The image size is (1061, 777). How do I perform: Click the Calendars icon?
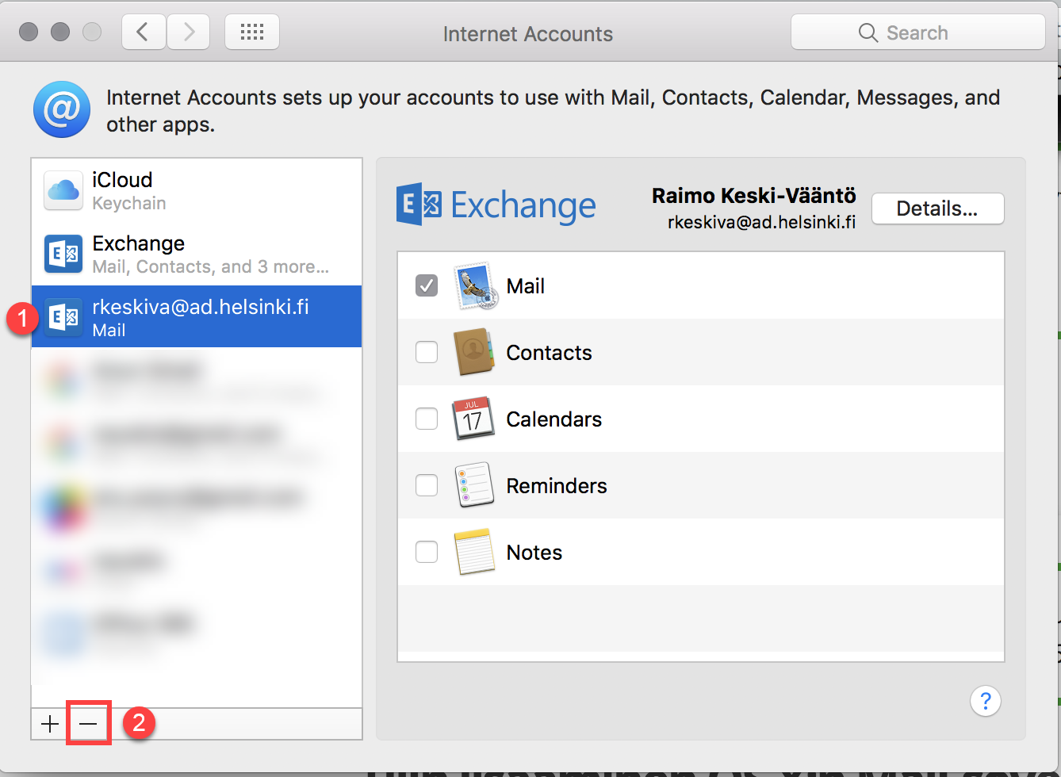(x=473, y=419)
